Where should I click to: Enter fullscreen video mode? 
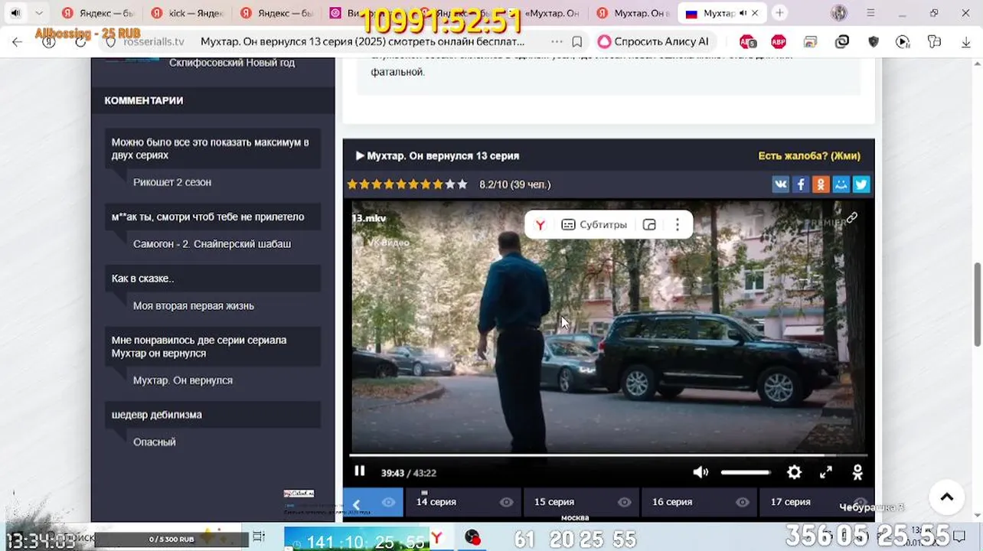(826, 472)
